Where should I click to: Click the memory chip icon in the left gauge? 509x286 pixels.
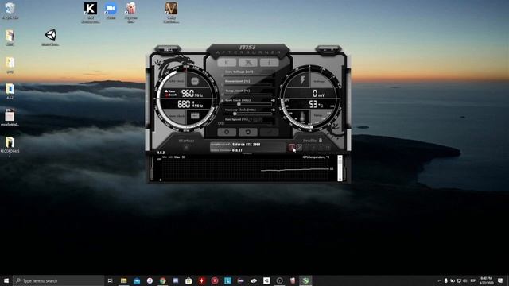tap(195, 116)
